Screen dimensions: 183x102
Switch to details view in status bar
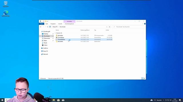click(x=142, y=78)
